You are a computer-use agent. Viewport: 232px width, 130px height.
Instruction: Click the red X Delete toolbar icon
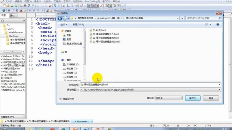(x=50, y=6)
